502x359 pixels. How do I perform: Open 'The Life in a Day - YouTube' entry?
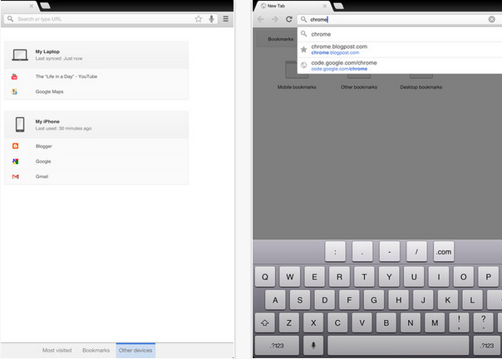[x=96, y=76]
